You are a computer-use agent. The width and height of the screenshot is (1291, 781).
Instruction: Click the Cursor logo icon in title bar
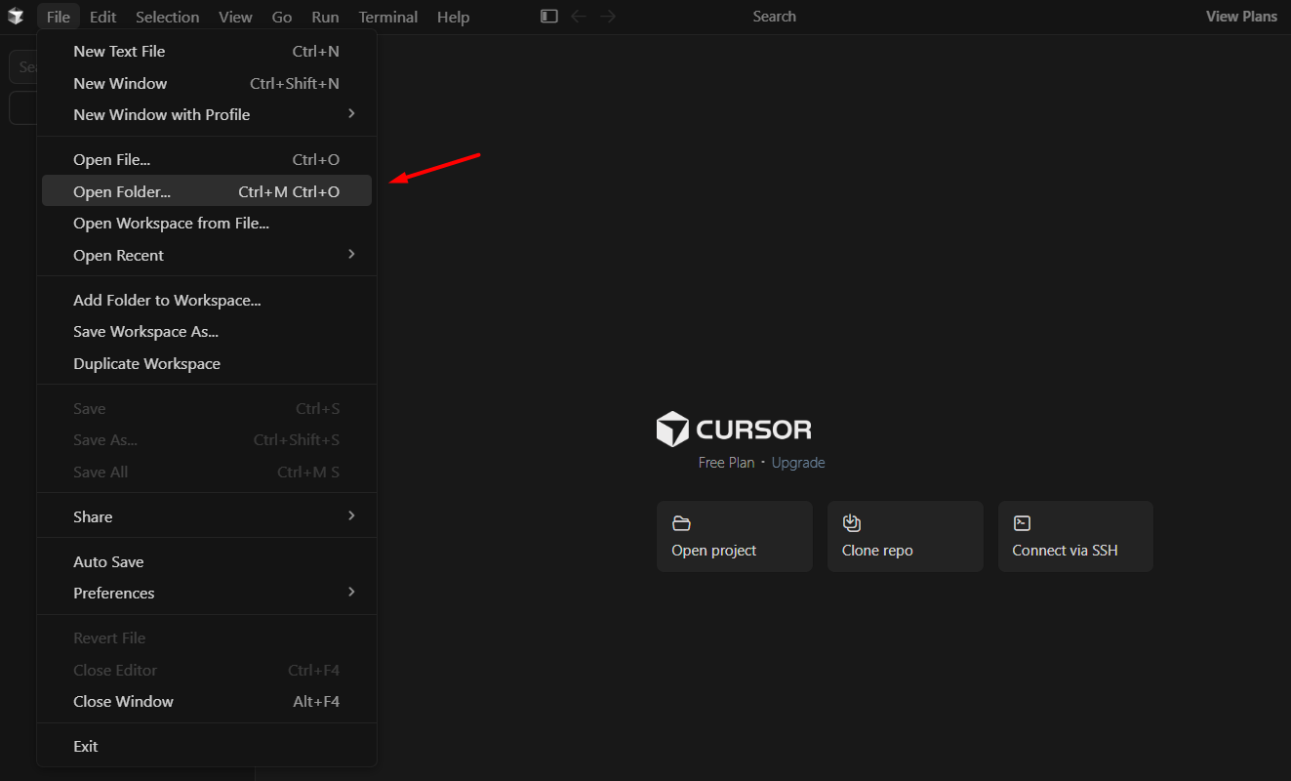click(16, 17)
